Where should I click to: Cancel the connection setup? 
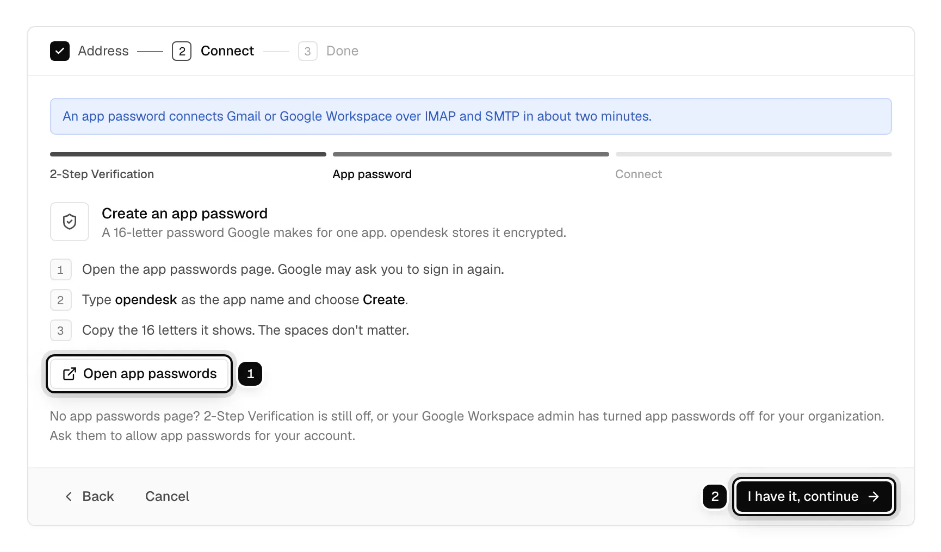coord(167,497)
